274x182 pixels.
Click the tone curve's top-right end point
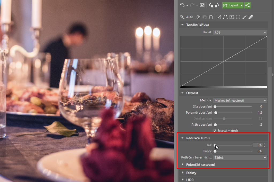(x=267, y=37)
